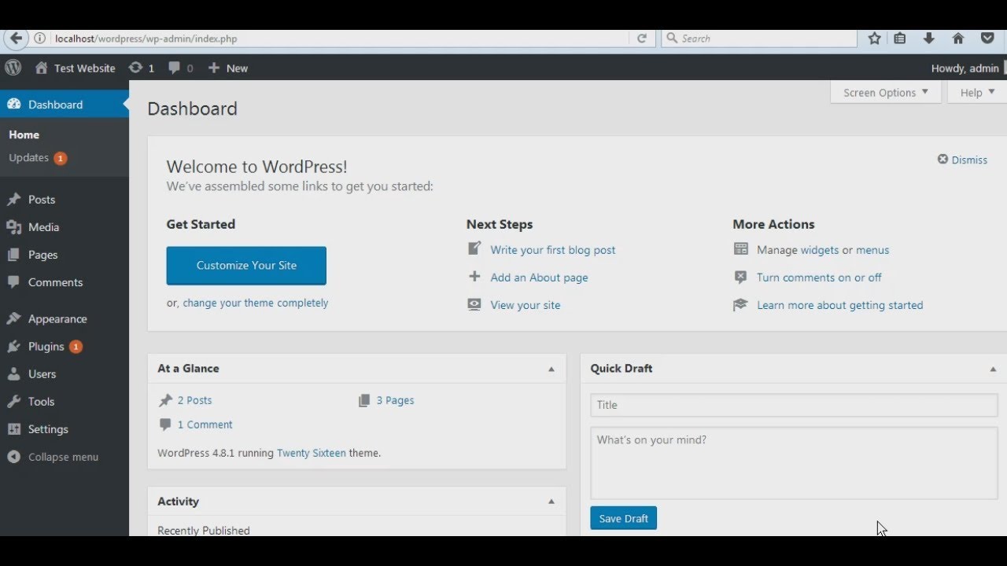Click the write blog post pencil icon

click(x=474, y=248)
